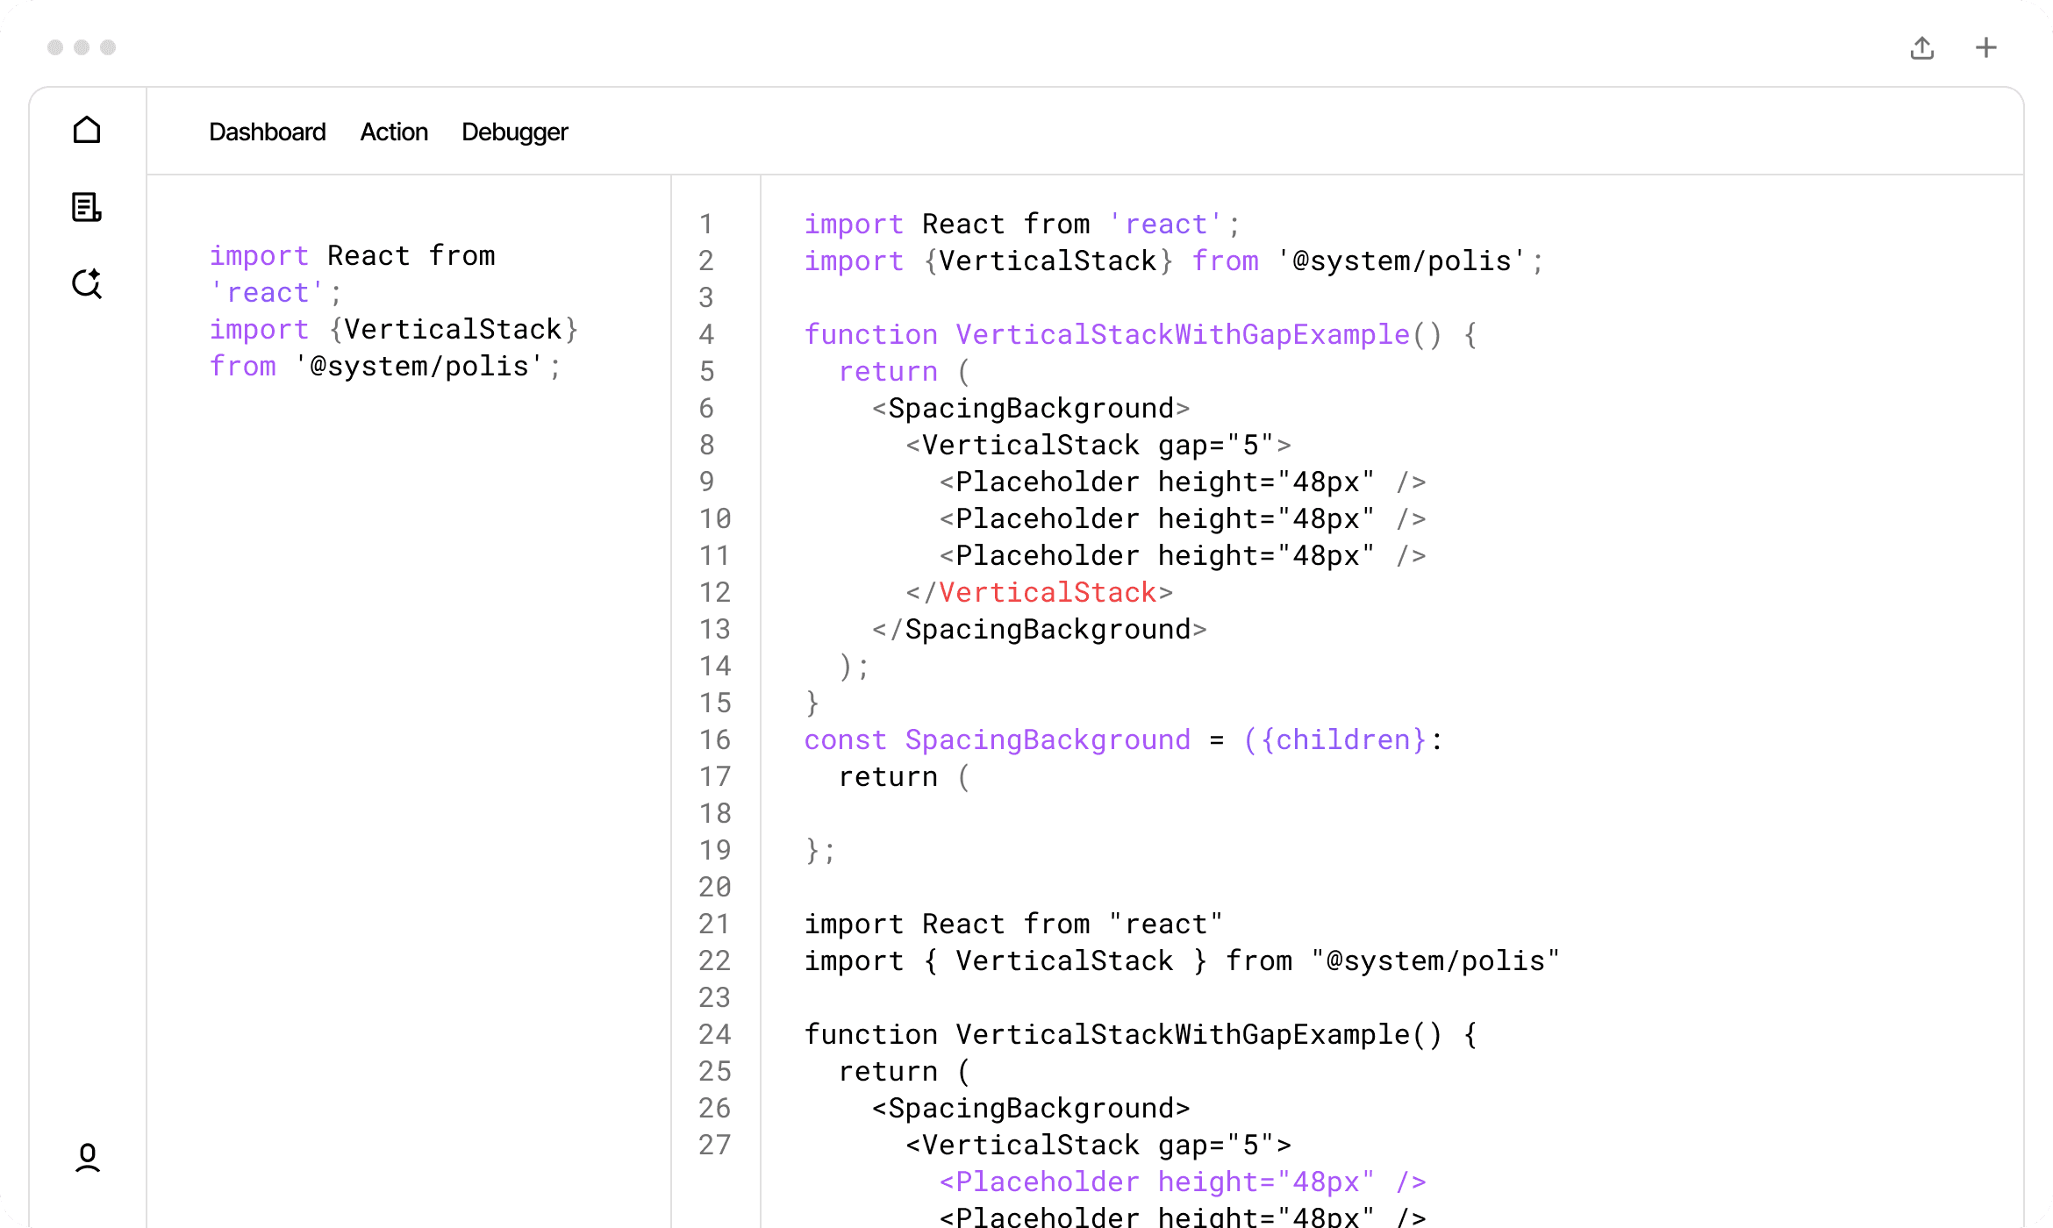Open the AI search sparkle icon

[x=87, y=283]
